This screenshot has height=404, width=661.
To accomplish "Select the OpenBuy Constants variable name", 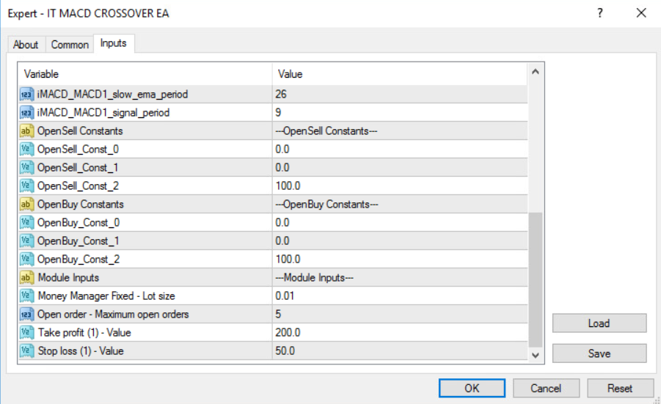I will (81, 205).
